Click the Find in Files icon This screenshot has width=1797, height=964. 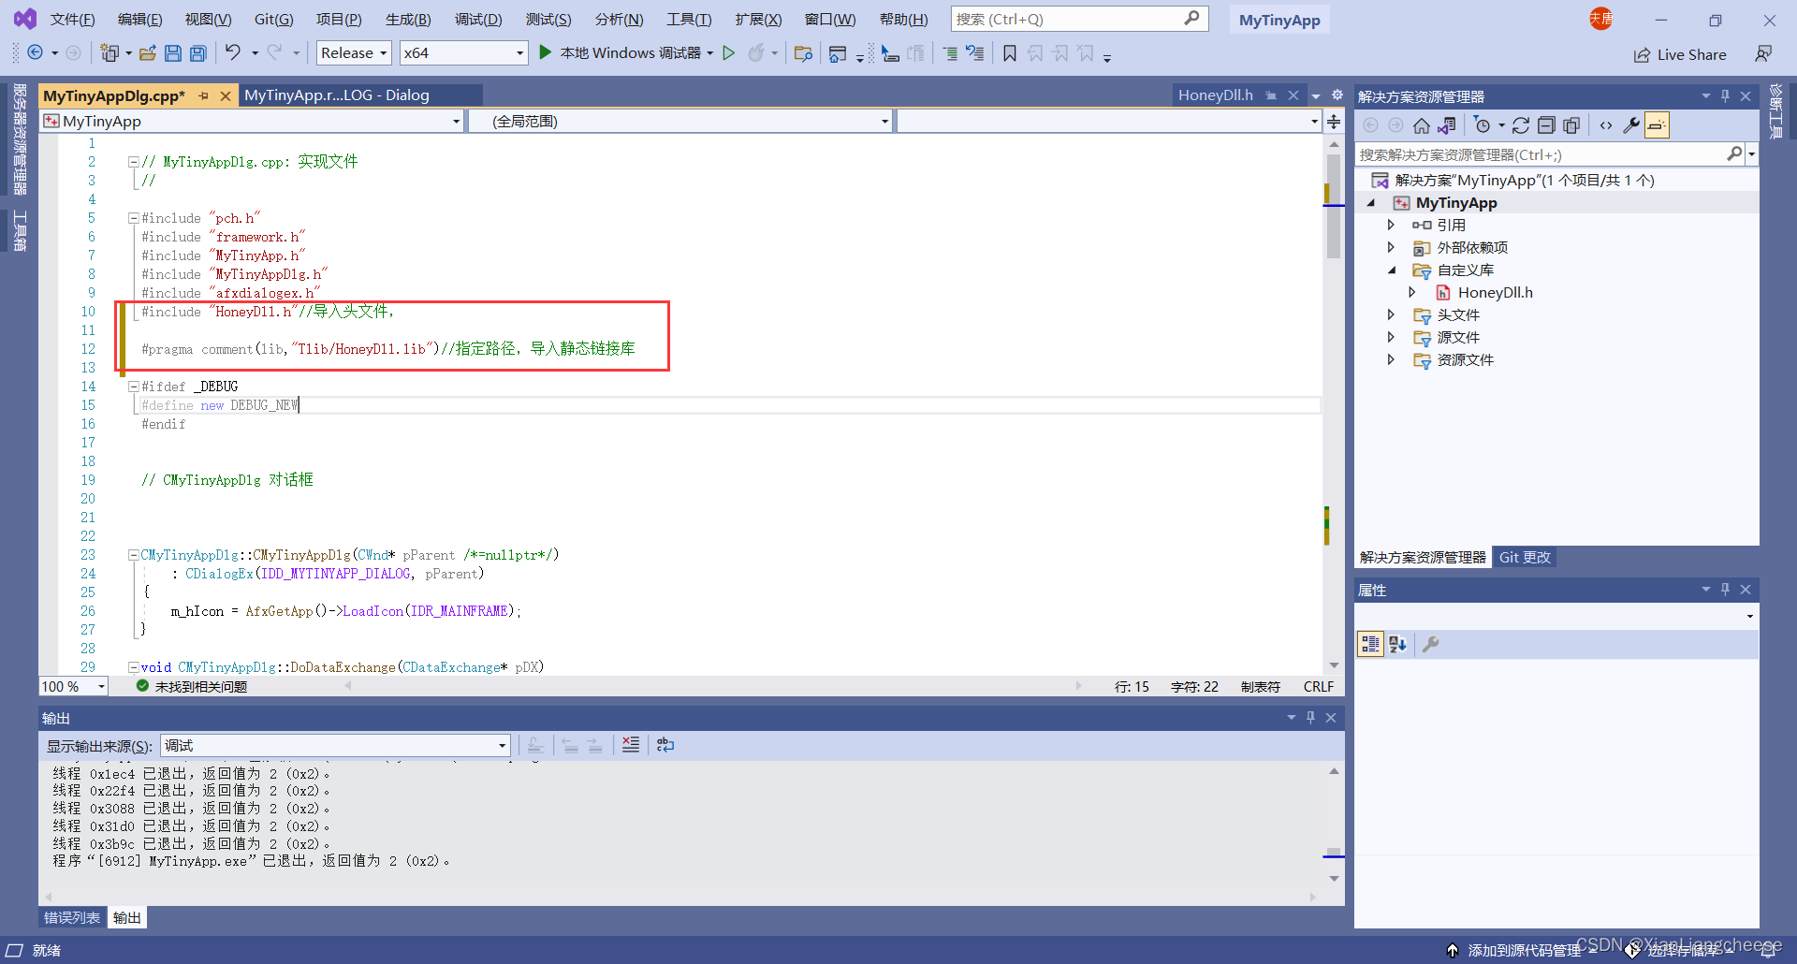click(803, 53)
